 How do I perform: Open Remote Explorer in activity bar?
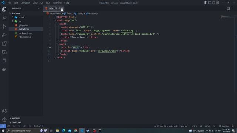tap(4, 52)
